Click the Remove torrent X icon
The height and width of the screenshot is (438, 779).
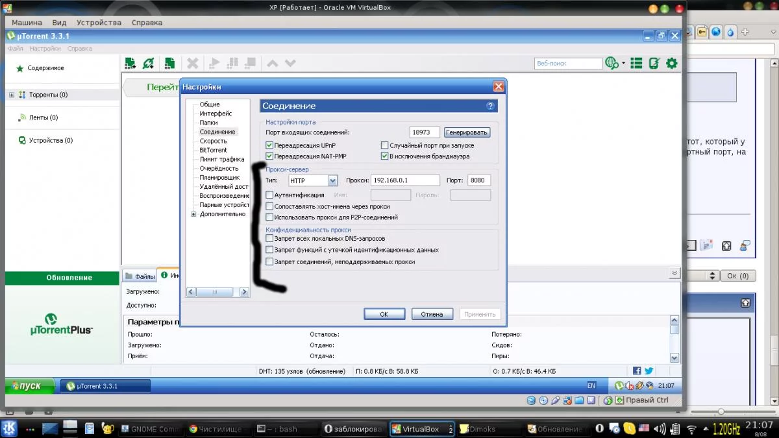(x=193, y=63)
